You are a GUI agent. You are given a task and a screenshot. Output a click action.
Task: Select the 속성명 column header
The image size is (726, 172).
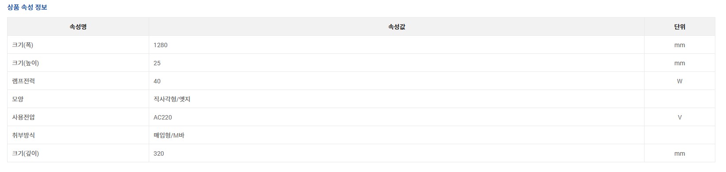coord(78,27)
